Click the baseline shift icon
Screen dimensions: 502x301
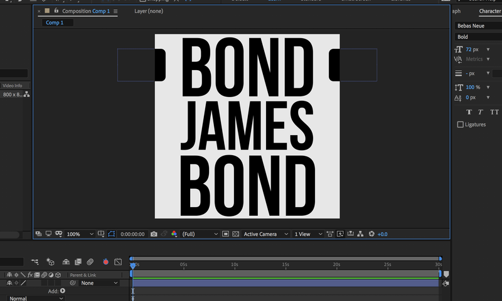pos(458,98)
